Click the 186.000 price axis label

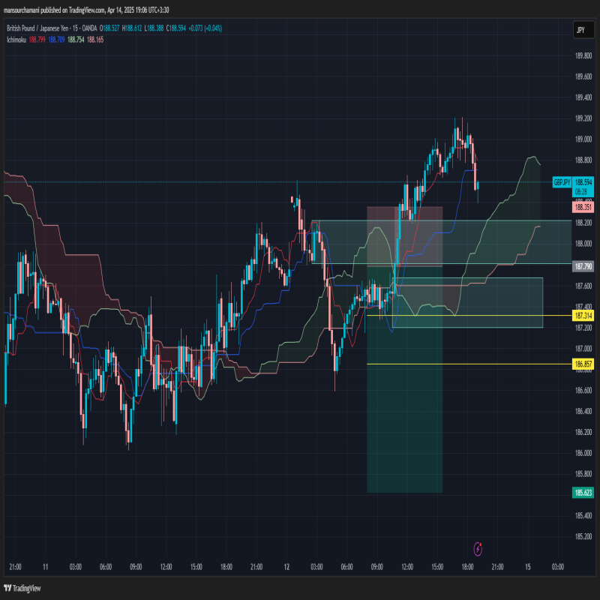[x=583, y=453]
